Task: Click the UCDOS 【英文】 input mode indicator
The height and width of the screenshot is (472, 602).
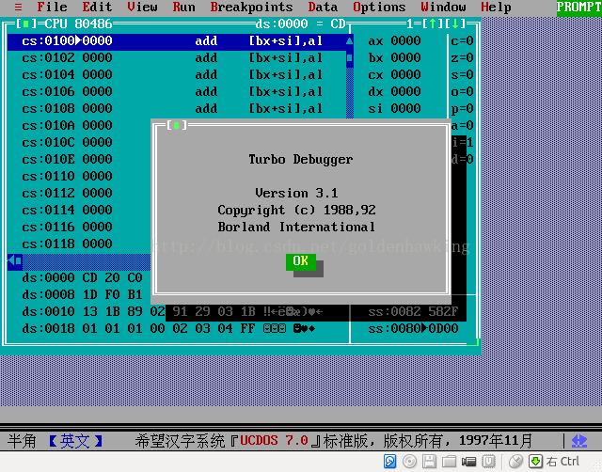Action: [75, 441]
